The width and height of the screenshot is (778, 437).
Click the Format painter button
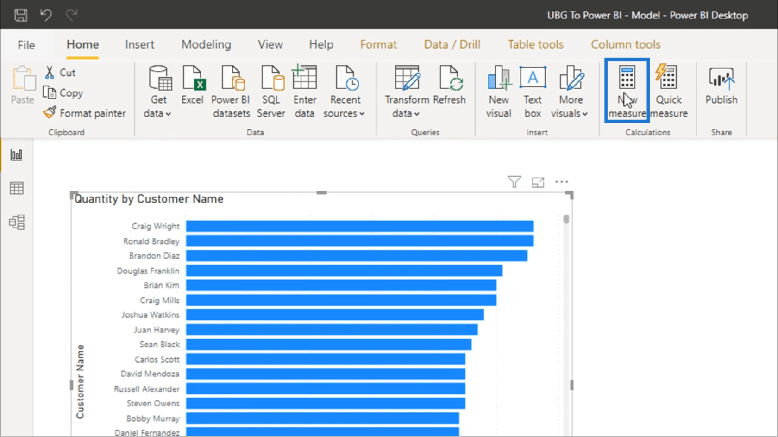click(85, 113)
